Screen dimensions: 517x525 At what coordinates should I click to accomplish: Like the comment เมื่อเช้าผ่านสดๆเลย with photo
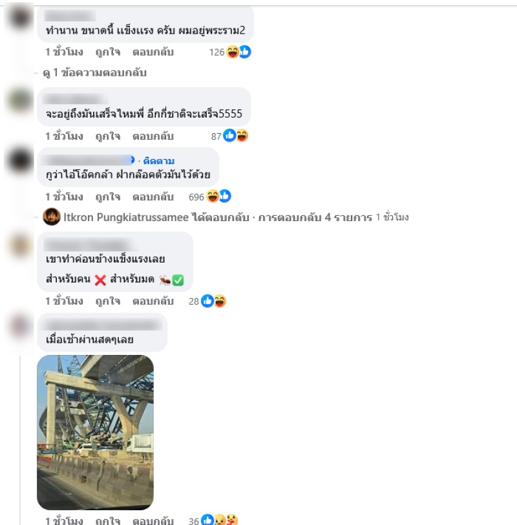(108, 520)
